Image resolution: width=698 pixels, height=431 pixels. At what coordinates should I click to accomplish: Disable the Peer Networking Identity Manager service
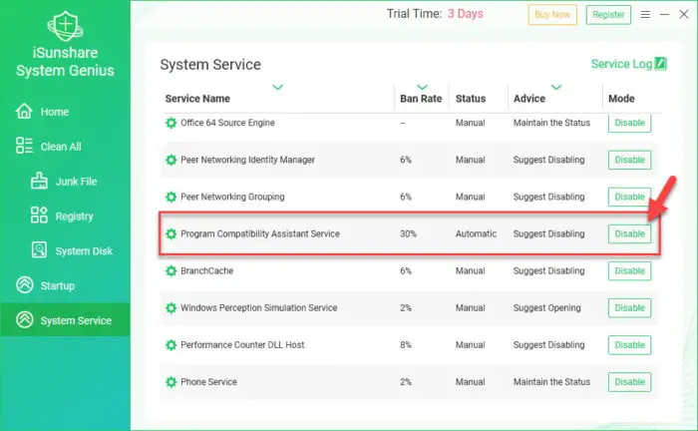pyautogui.click(x=629, y=160)
